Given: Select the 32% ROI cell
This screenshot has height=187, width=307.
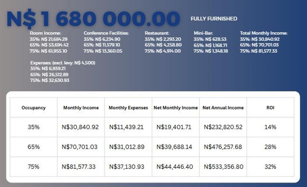Looking at the screenshot, I should pos(270,167).
